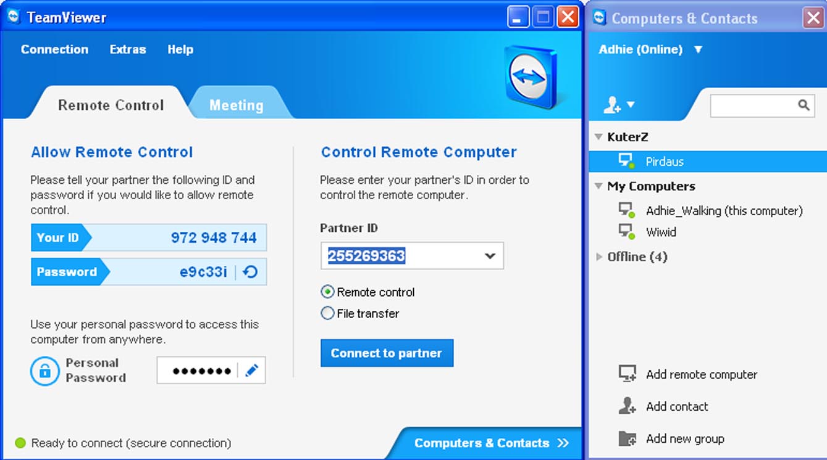Click Add contact link text

click(677, 406)
